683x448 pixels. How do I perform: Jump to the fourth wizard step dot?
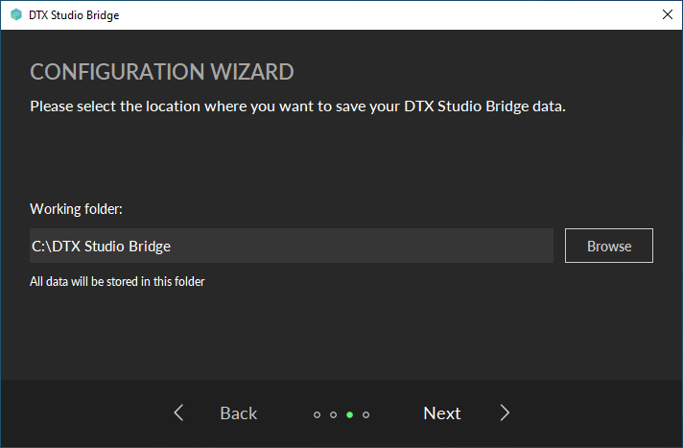(365, 414)
